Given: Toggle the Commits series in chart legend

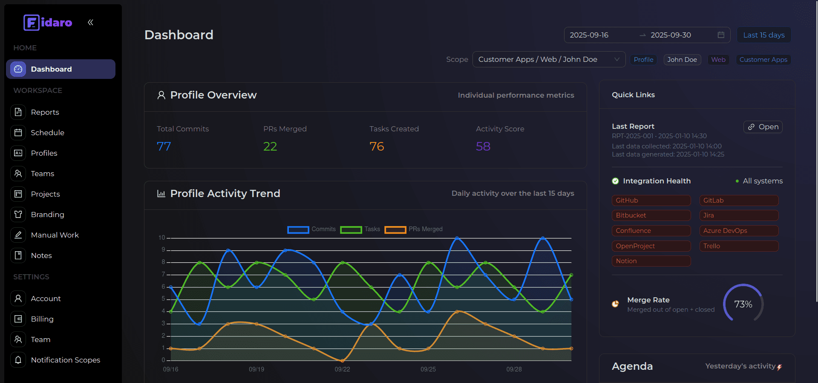Looking at the screenshot, I should [311, 229].
